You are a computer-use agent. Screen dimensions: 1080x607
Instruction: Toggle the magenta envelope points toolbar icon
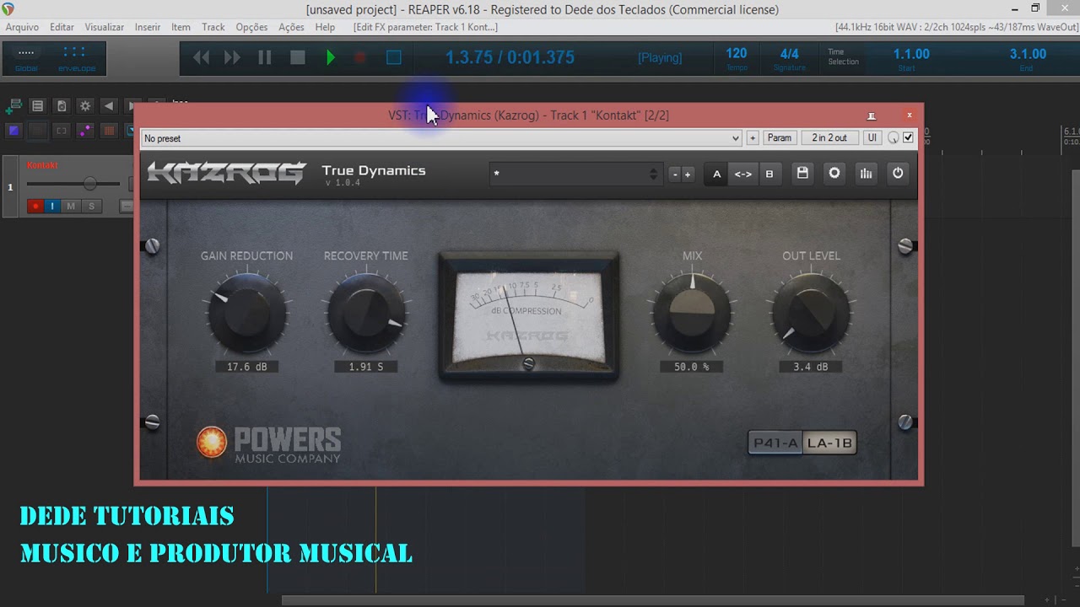[84, 130]
